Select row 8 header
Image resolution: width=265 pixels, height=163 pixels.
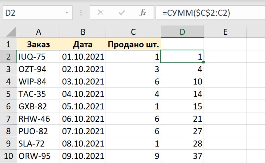click(x=8, y=131)
